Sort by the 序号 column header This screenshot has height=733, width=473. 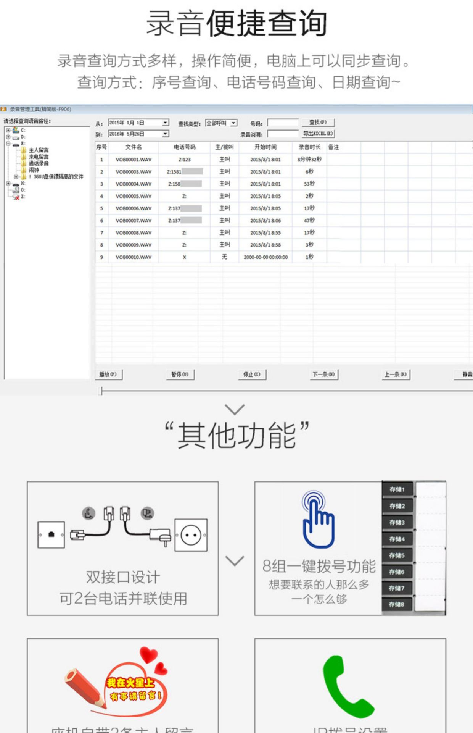pyautogui.click(x=101, y=147)
